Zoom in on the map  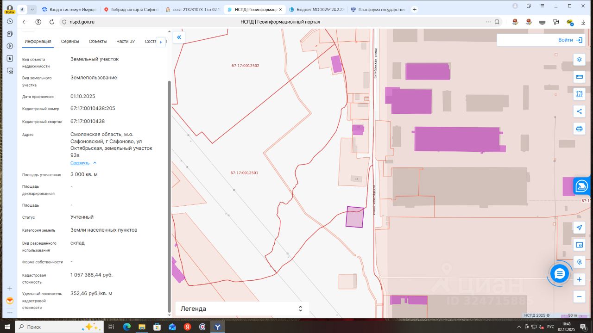tap(579, 279)
